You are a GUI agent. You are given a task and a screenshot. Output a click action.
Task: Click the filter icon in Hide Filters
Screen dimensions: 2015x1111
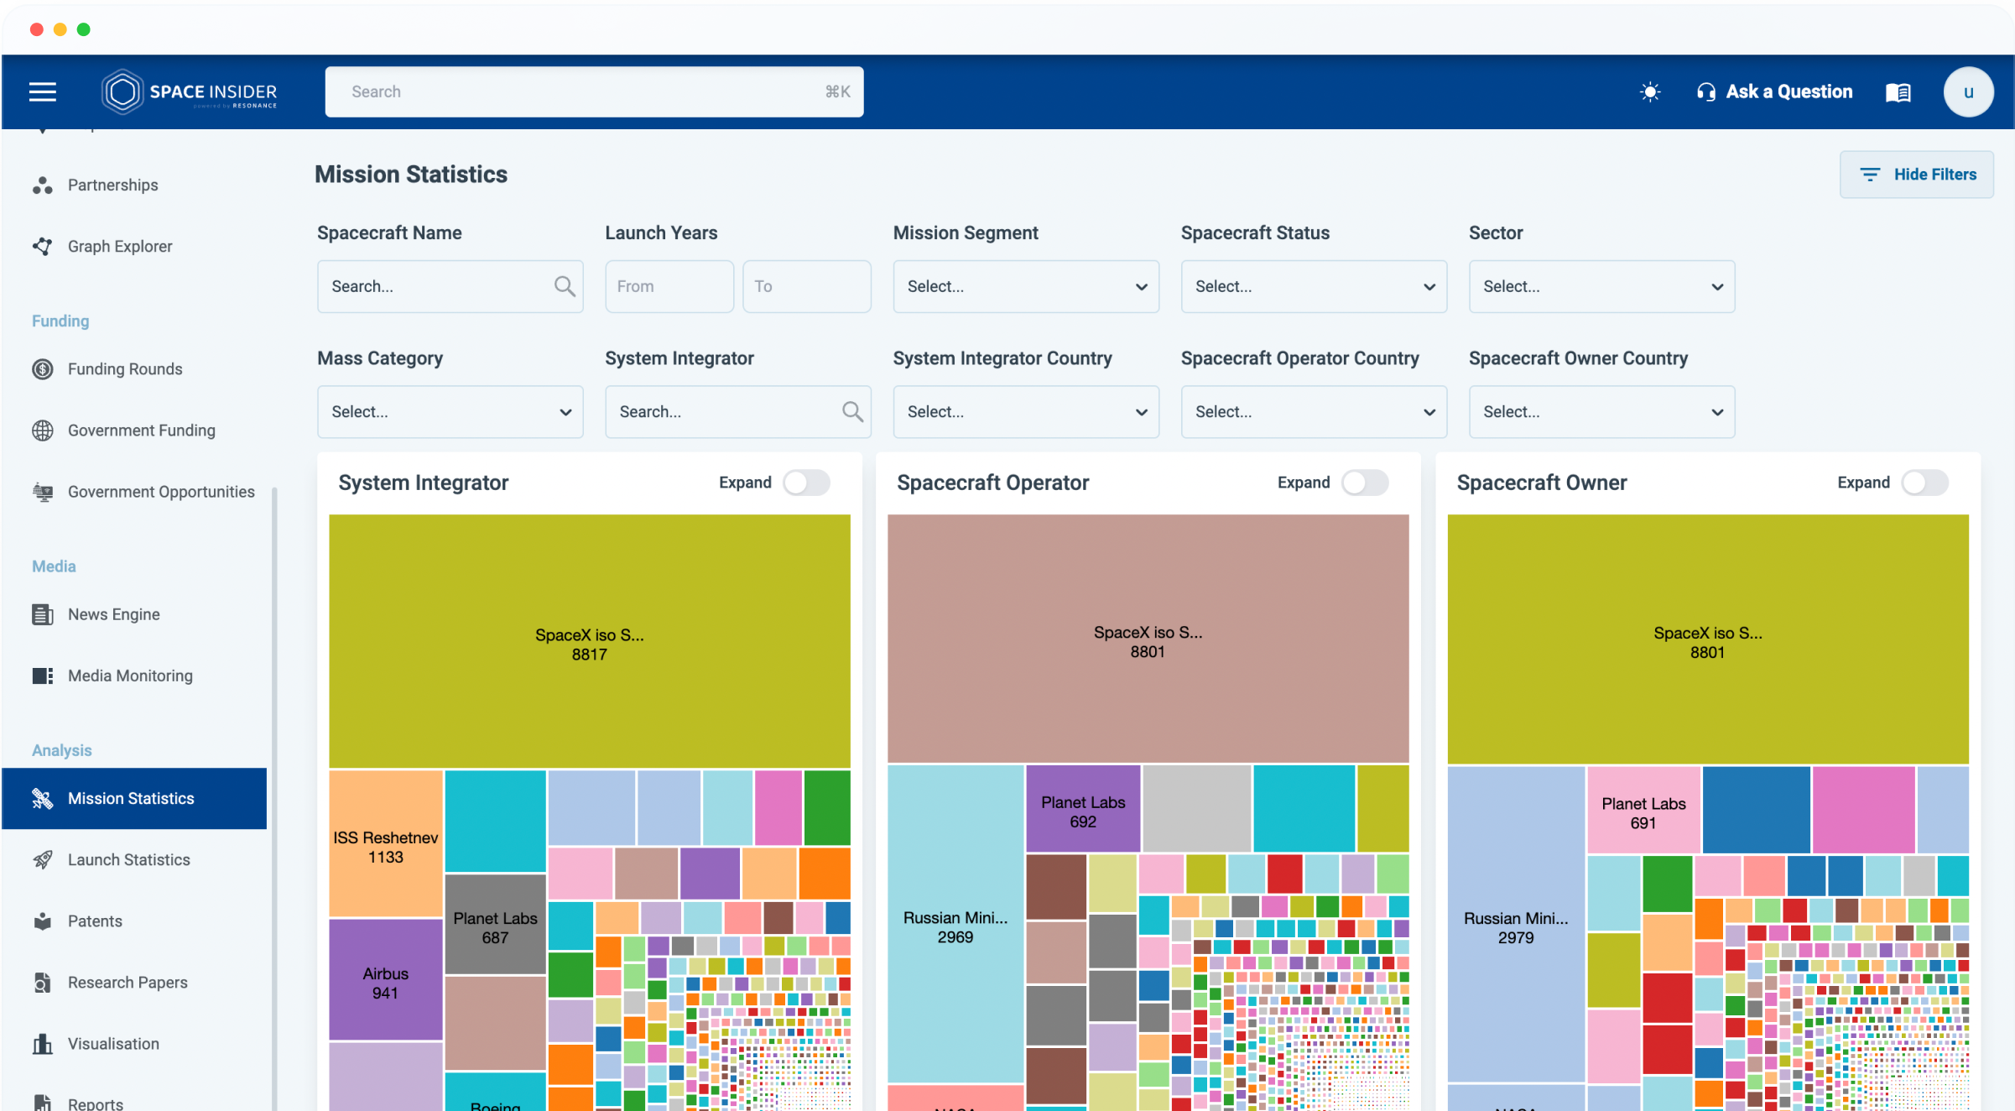[1870, 174]
